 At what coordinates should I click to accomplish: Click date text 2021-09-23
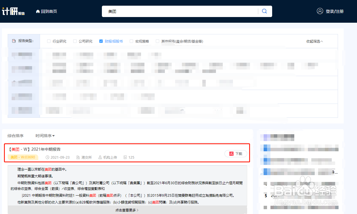(x=60, y=157)
